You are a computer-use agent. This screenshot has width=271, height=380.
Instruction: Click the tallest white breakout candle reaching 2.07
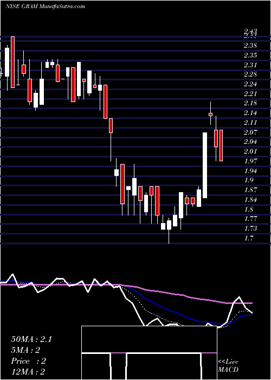point(205,165)
